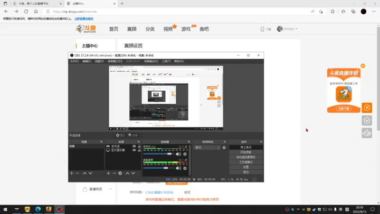Open source properties gear in the Sources panel
The image size is (380, 214).
pos(120,173)
